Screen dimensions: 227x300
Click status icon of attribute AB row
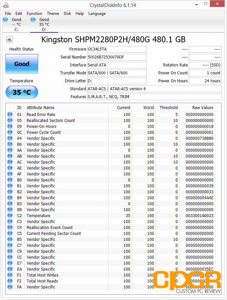(x=10, y=156)
